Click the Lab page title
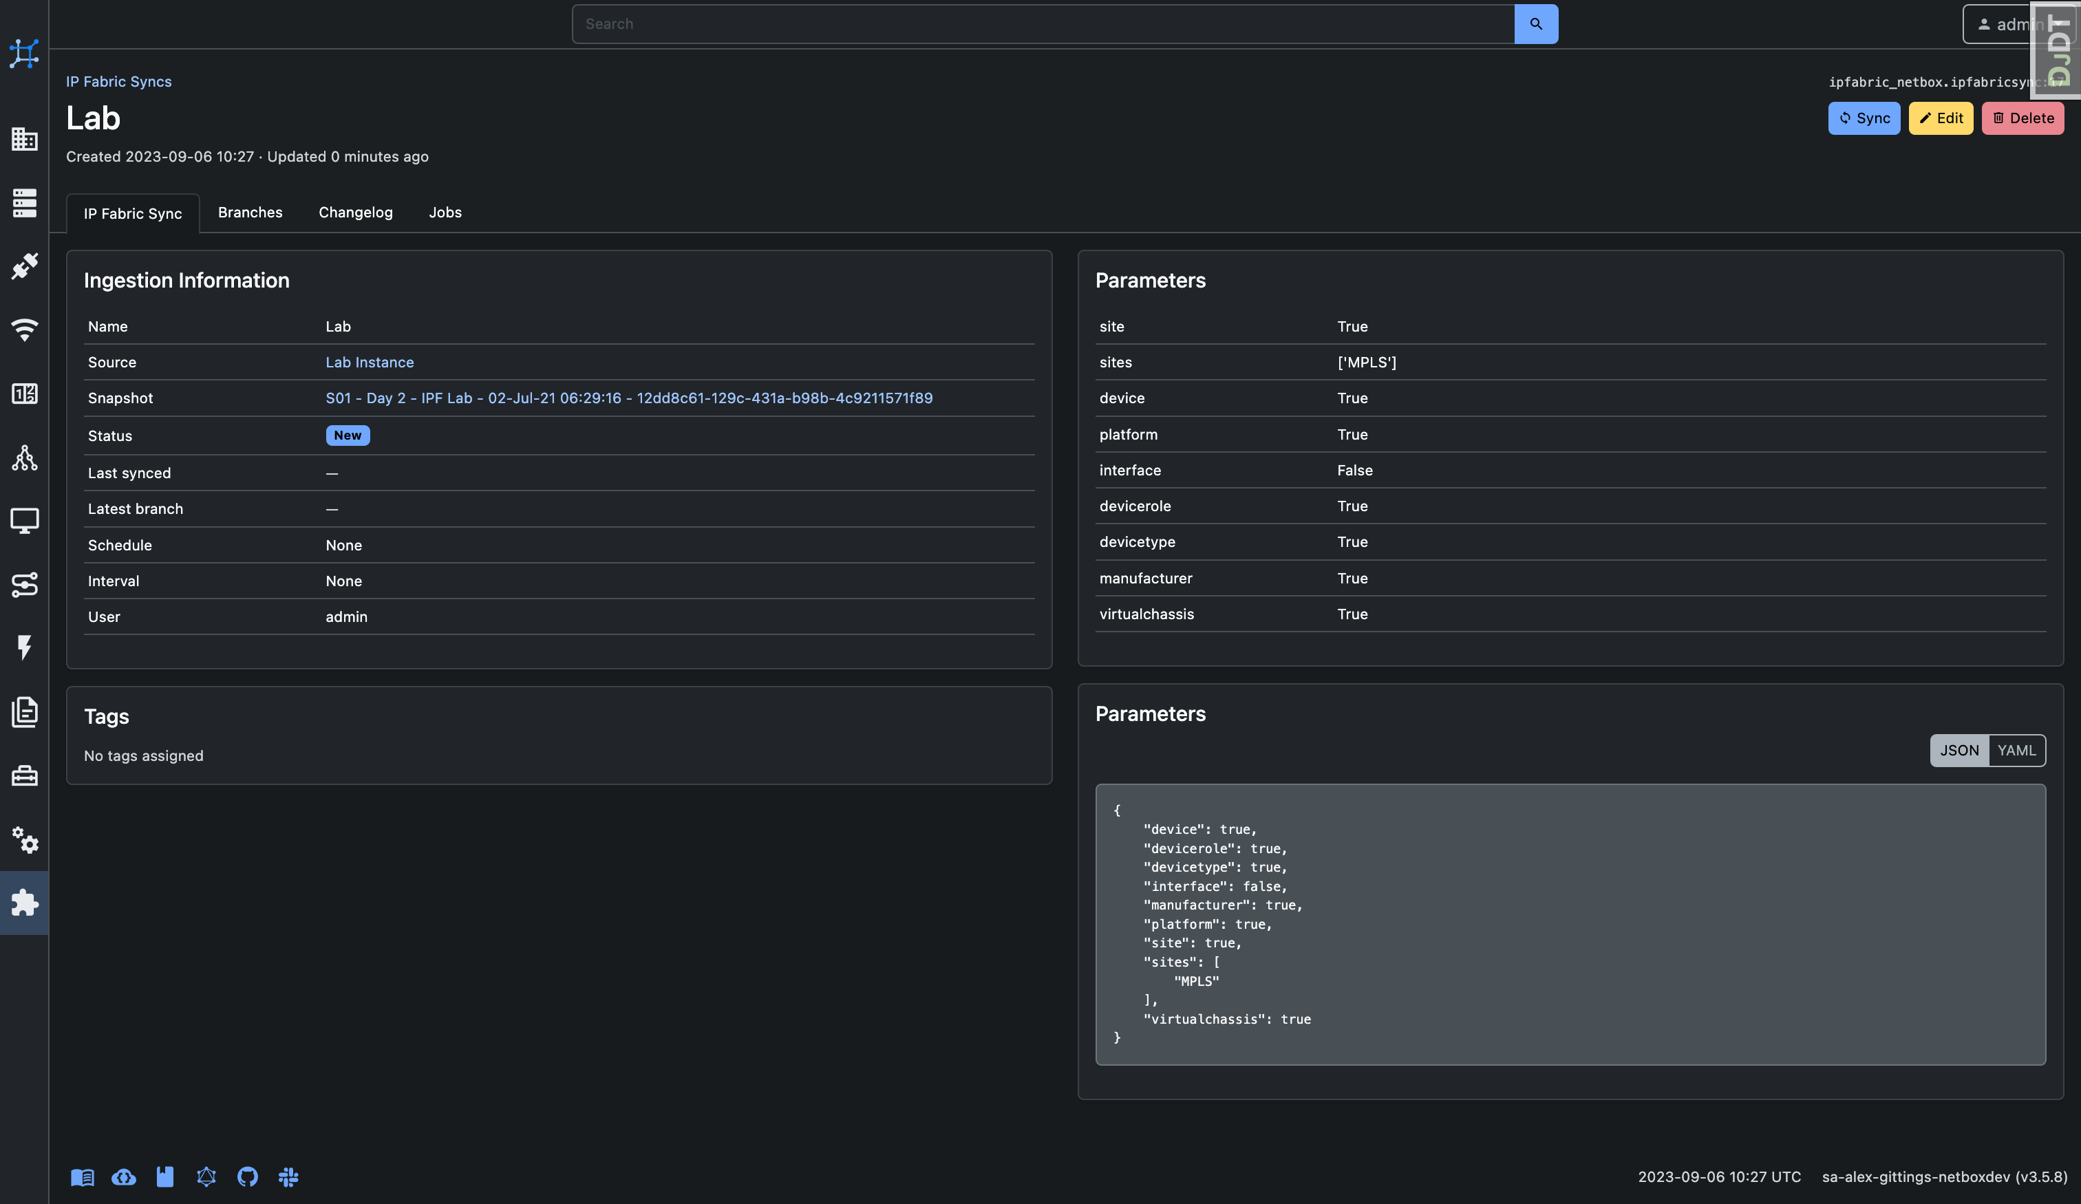The width and height of the screenshot is (2081, 1204). [94, 118]
